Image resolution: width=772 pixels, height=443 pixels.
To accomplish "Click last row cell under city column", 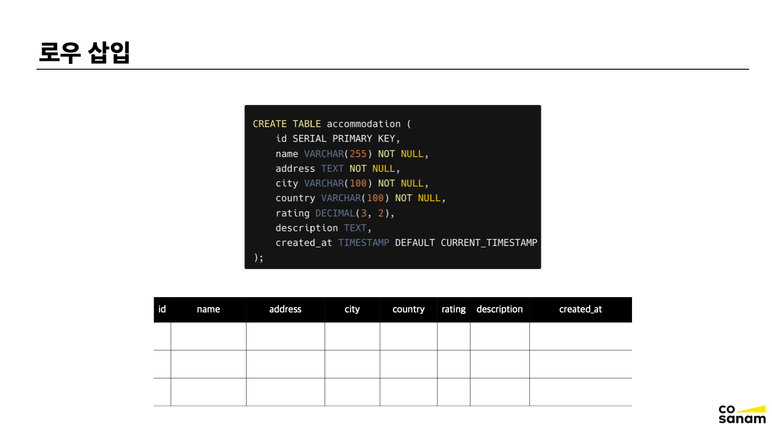I will [x=352, y=392].
